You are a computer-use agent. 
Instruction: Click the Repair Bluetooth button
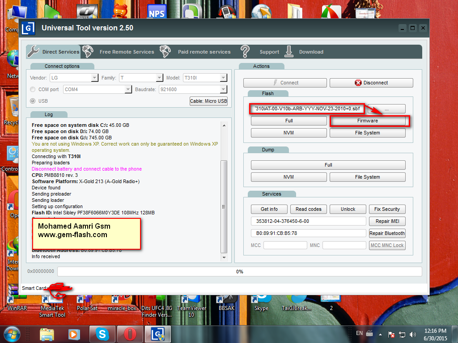click(x=387, y=233)
